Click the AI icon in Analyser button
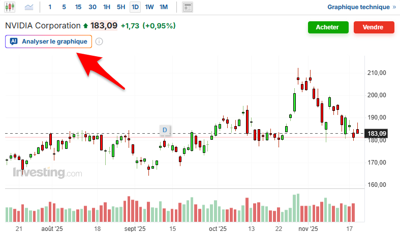The height and width of the screenshot is (236, 400). [x=14, y=42]
